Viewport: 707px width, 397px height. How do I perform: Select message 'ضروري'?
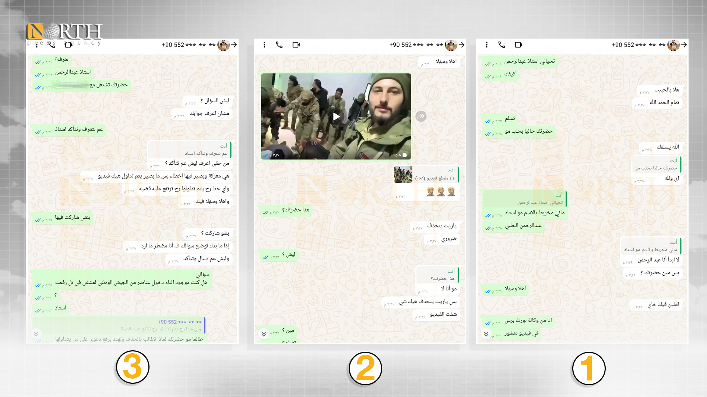[x=442, y=239]
